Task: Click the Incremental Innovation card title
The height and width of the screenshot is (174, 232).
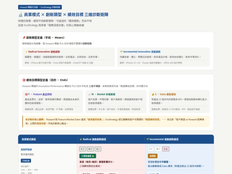Action: (142, 52)
